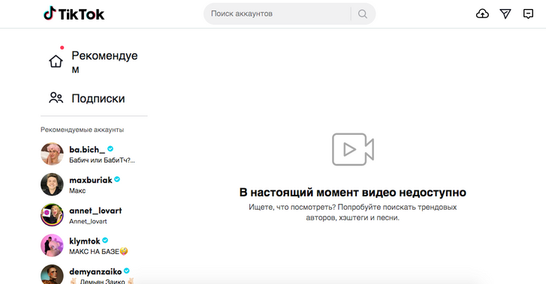This screenshot has width=546, height=284.
Task: Click the 'Бабич или БабиТч?...' description
Action: (x=102, y=160)
